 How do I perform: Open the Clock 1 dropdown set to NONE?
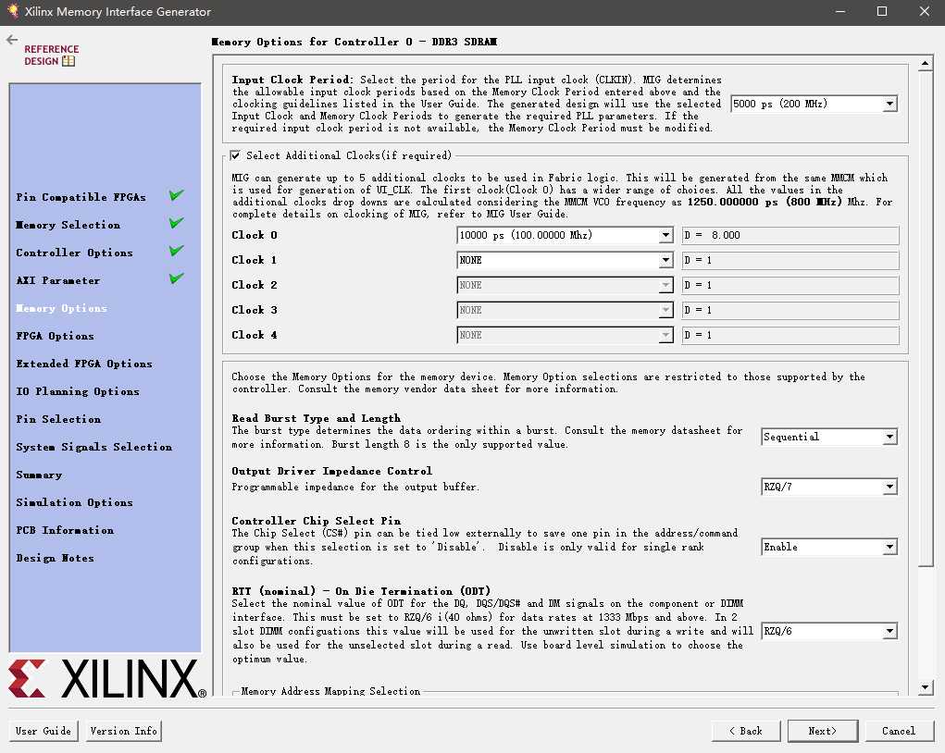tap(565, 260)
